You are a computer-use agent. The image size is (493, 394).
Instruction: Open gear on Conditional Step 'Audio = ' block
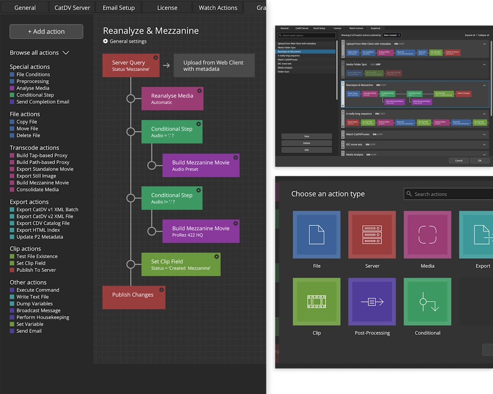point(199,124)
